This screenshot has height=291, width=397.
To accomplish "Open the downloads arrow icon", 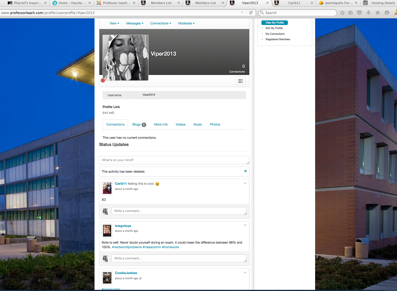I will [x=369, y=13].
